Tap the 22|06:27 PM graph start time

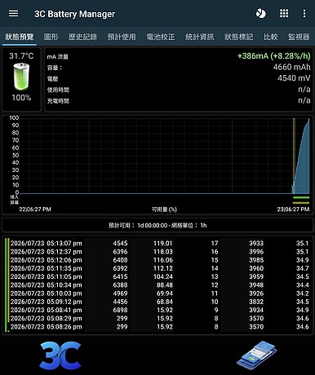tap(35, 210)
